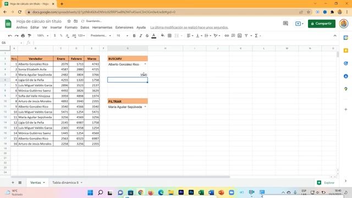Image resolution: width=352 pixels, height=198 pixels.
Task: Open the Datos menu
Action: [x=85, y=28]
